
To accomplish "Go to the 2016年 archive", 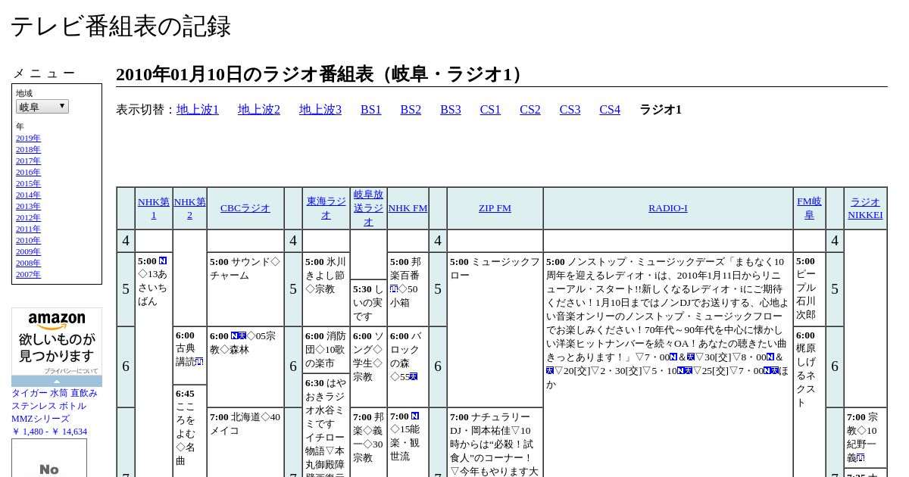I will tap(28, 172).
